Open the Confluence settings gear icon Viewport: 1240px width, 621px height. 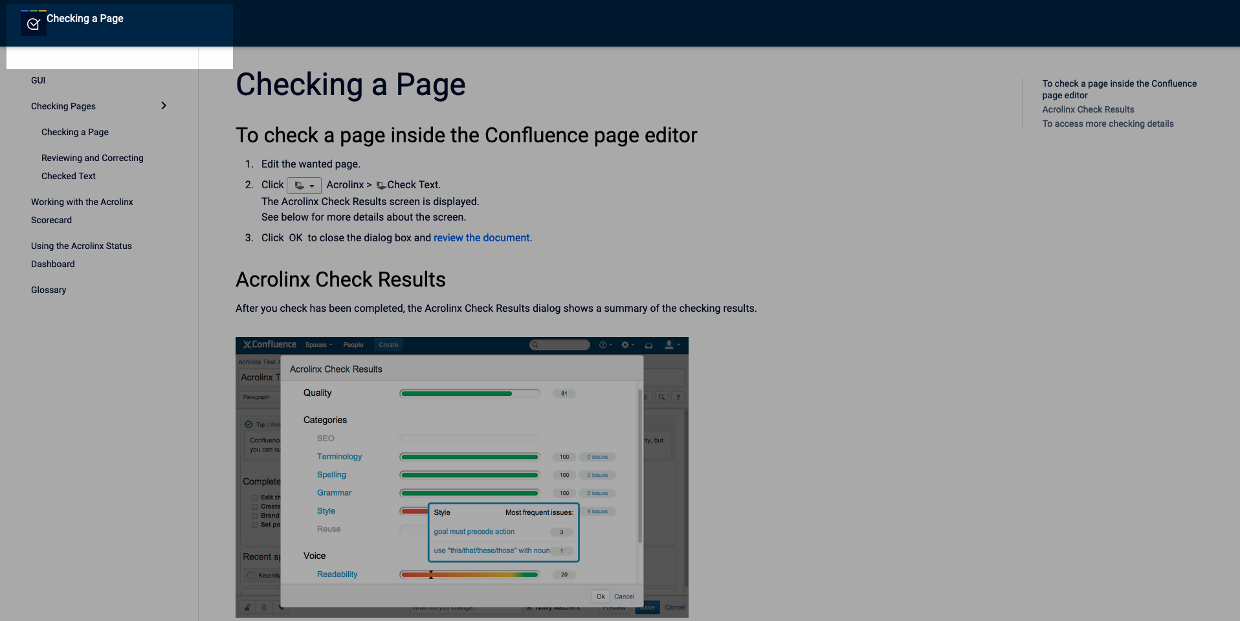[x=626, y=345]
